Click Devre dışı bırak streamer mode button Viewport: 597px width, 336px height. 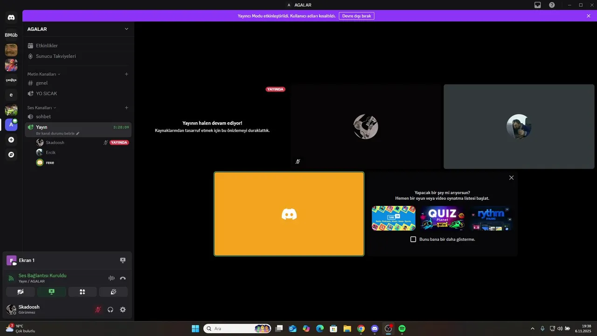tap(356, 16)
